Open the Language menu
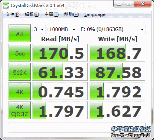This screenshot has height=140, width=154. click(95, 14)
